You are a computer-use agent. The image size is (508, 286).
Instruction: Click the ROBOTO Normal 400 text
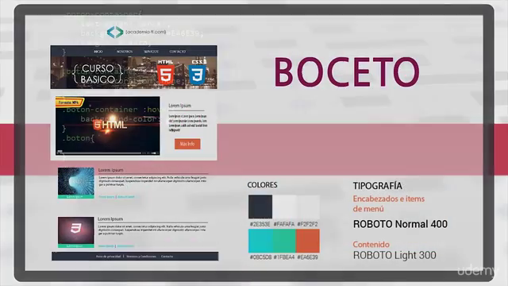pyautogui.click(x=400, y=224)
